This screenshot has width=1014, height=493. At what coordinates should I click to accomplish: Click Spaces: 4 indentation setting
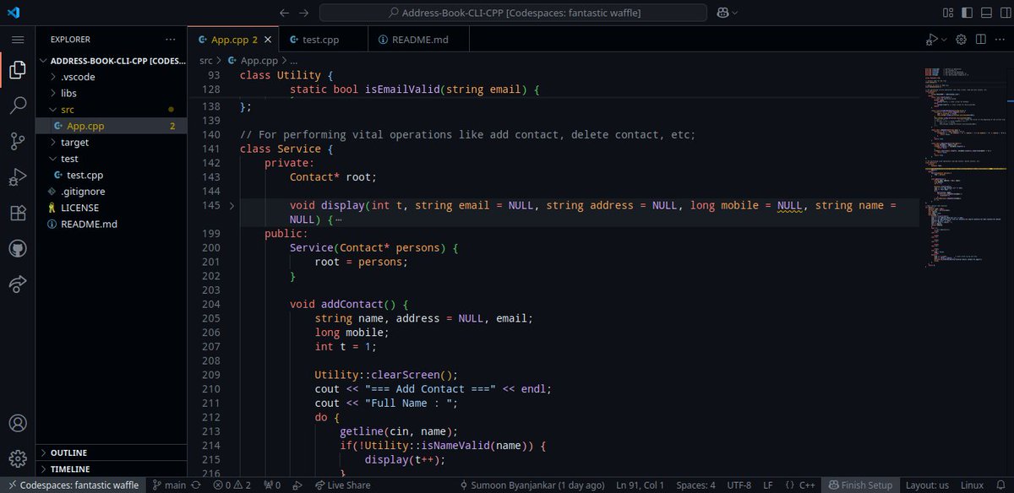pos(696,485)
